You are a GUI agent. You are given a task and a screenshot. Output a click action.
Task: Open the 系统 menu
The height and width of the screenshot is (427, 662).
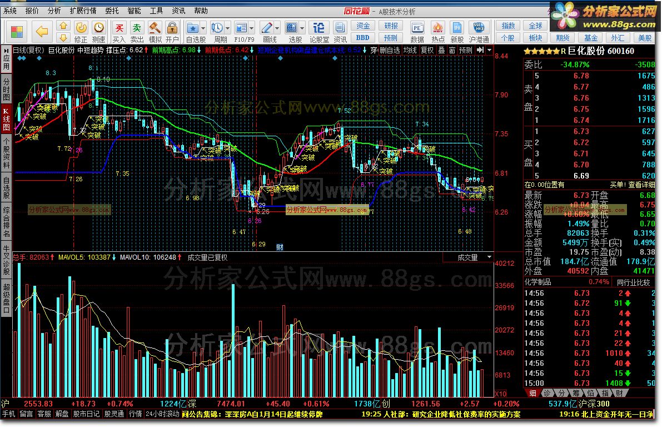(9, 11)
